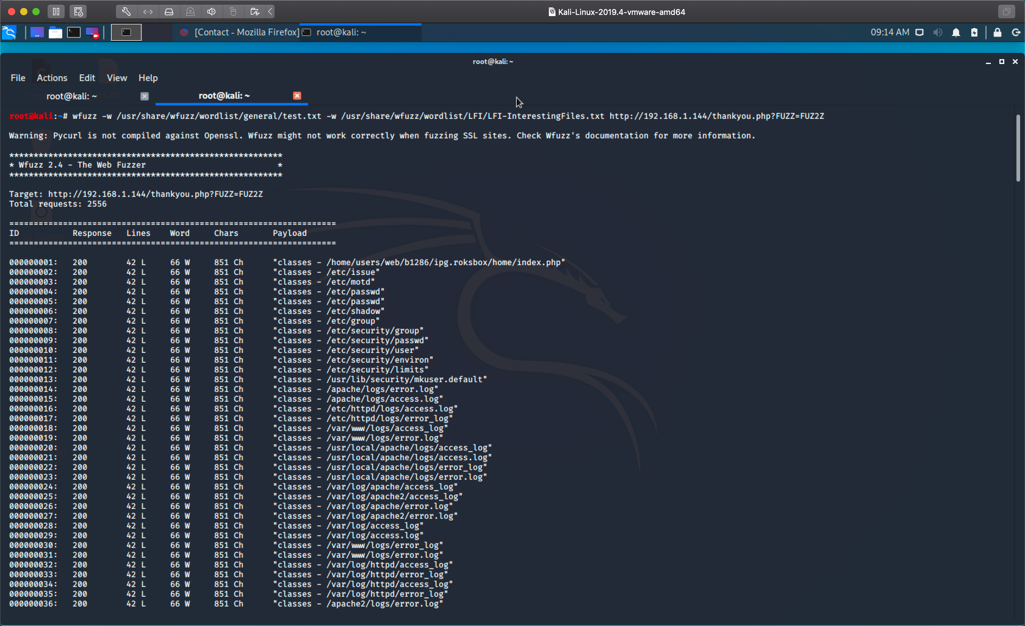Image resolution: width=1025 pixels, height=626 pixels.
Task: Toggle VMware sound device icon
Action: tap(211, 12)
